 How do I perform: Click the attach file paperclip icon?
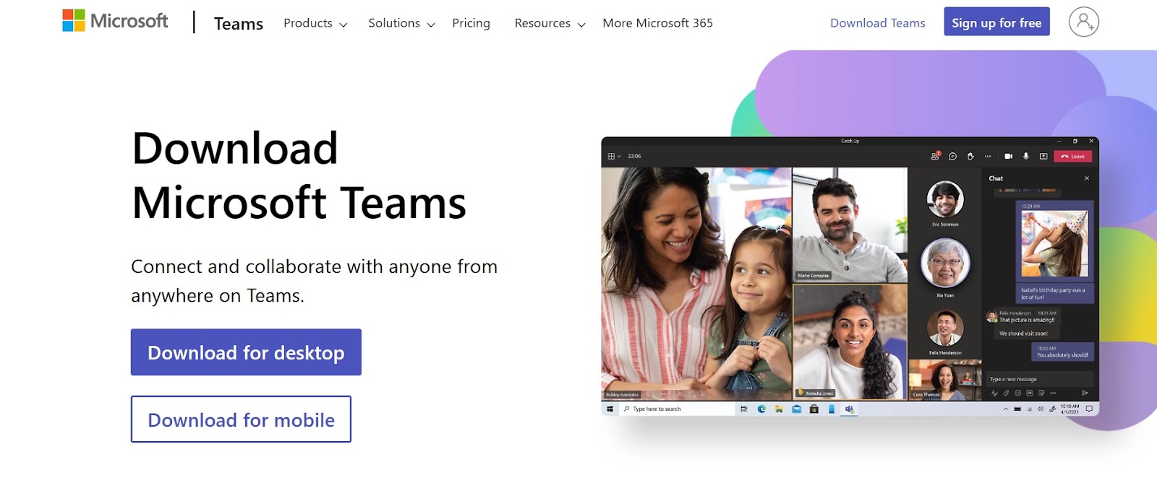coord(1006,393)
